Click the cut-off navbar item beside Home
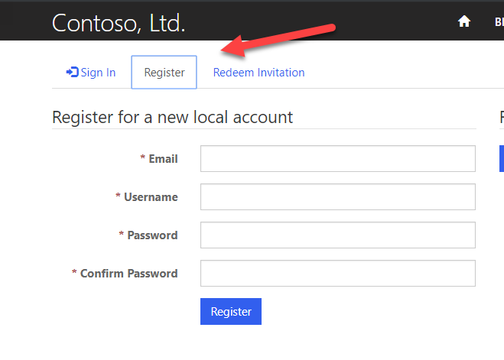 499,22
